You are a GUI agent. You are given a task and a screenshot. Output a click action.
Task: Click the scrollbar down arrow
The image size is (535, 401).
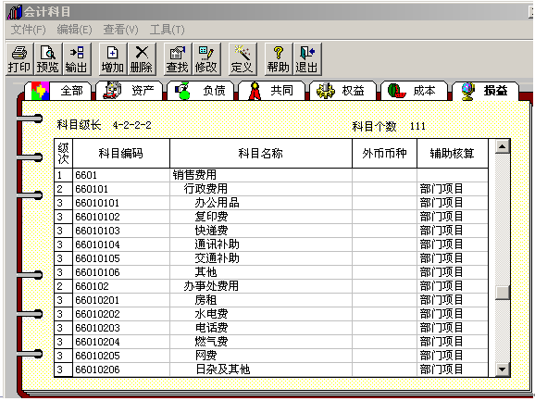click(x=503, y=370)
